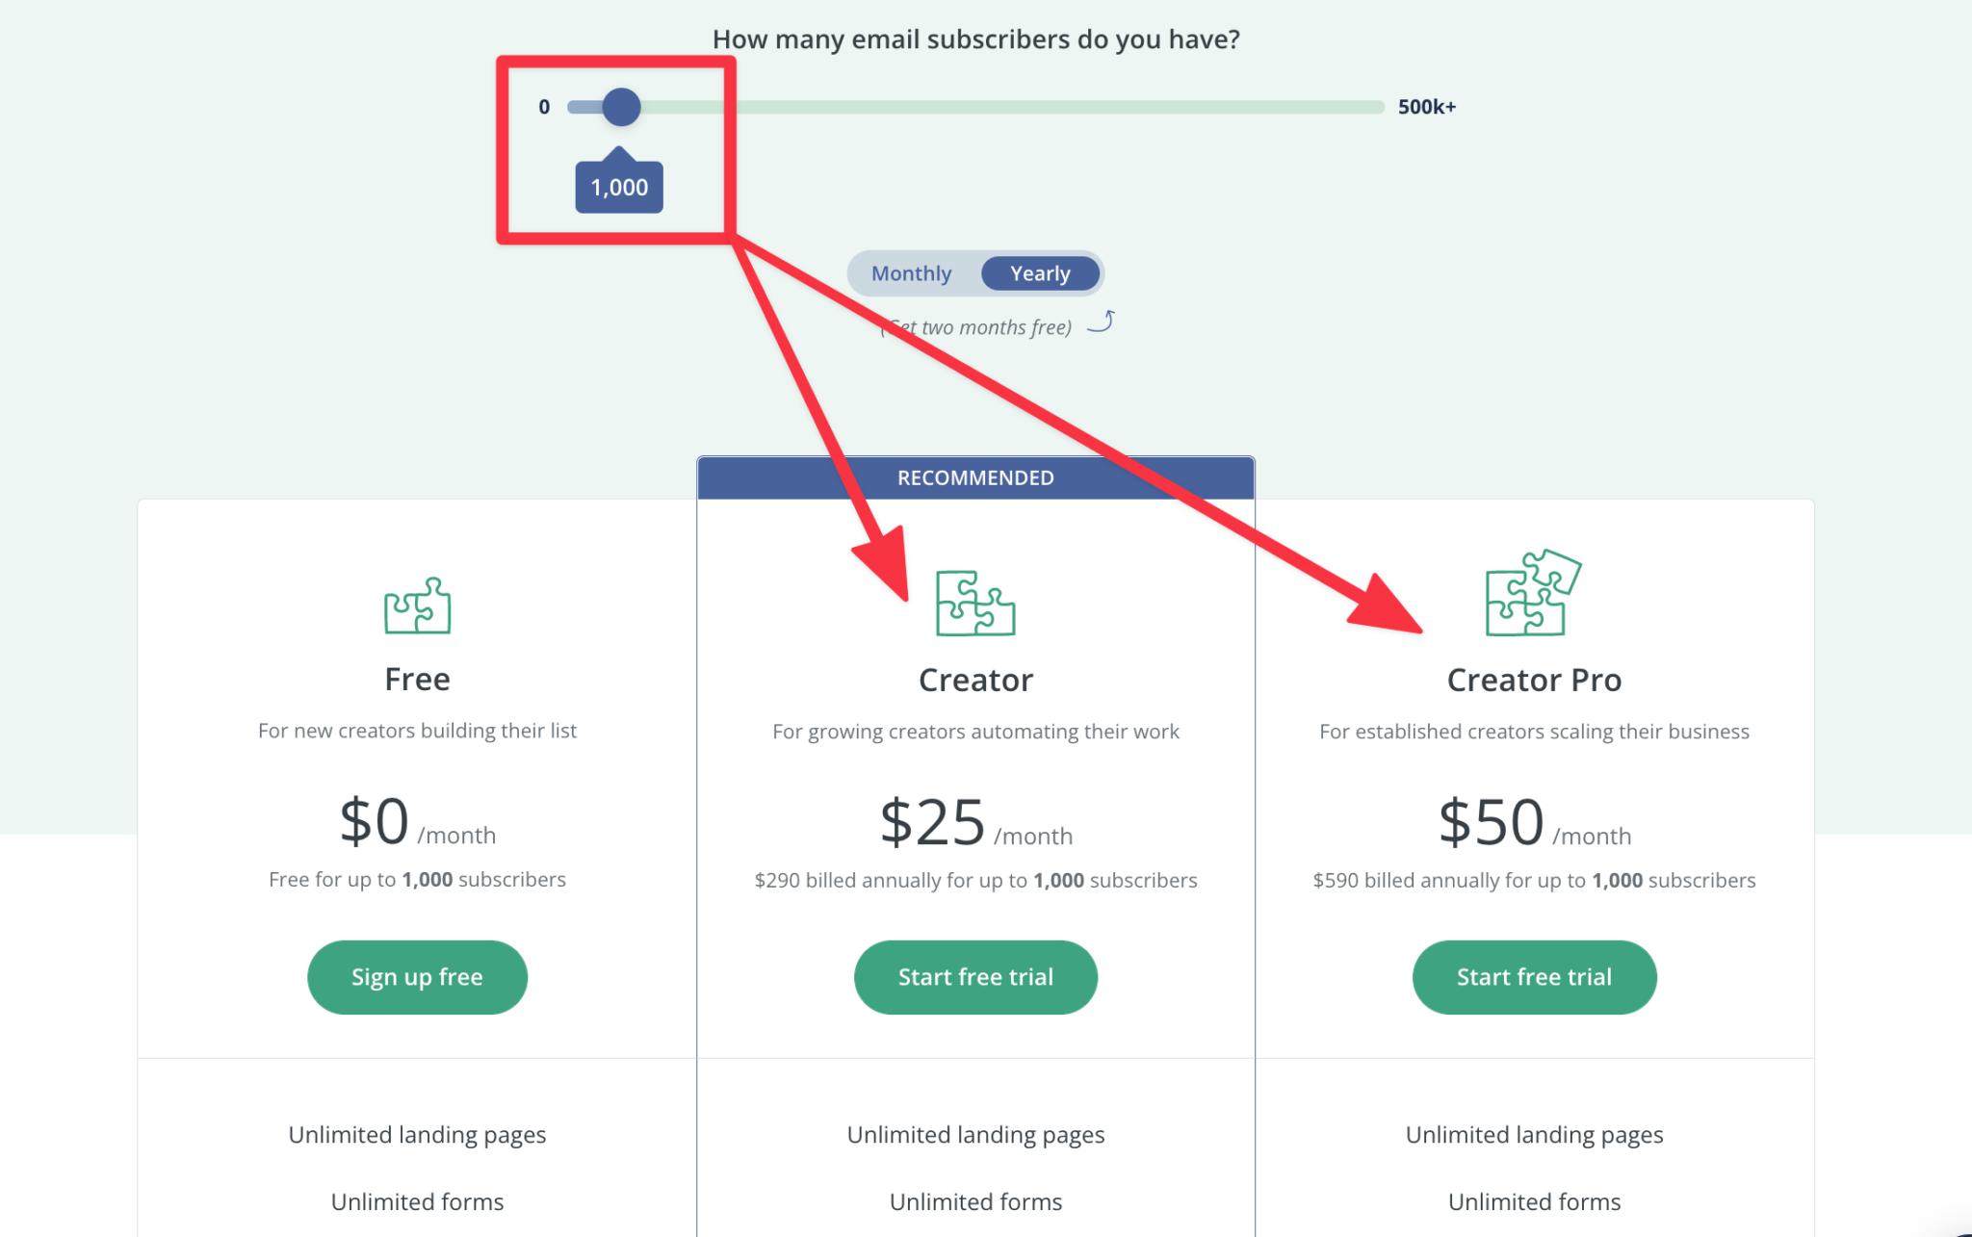Switch billing to Yearly

(x=1040, y=273)
